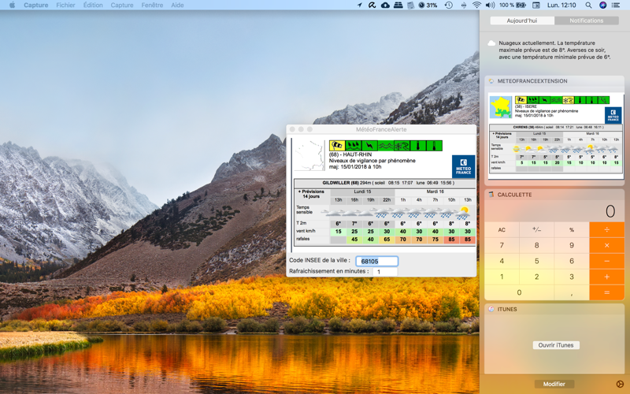The height and width of the screenshot is (394, 630).
Task: Expand the Prévisions 14 jours forecast
Action: pyautogui.click(x=311, y=194)
